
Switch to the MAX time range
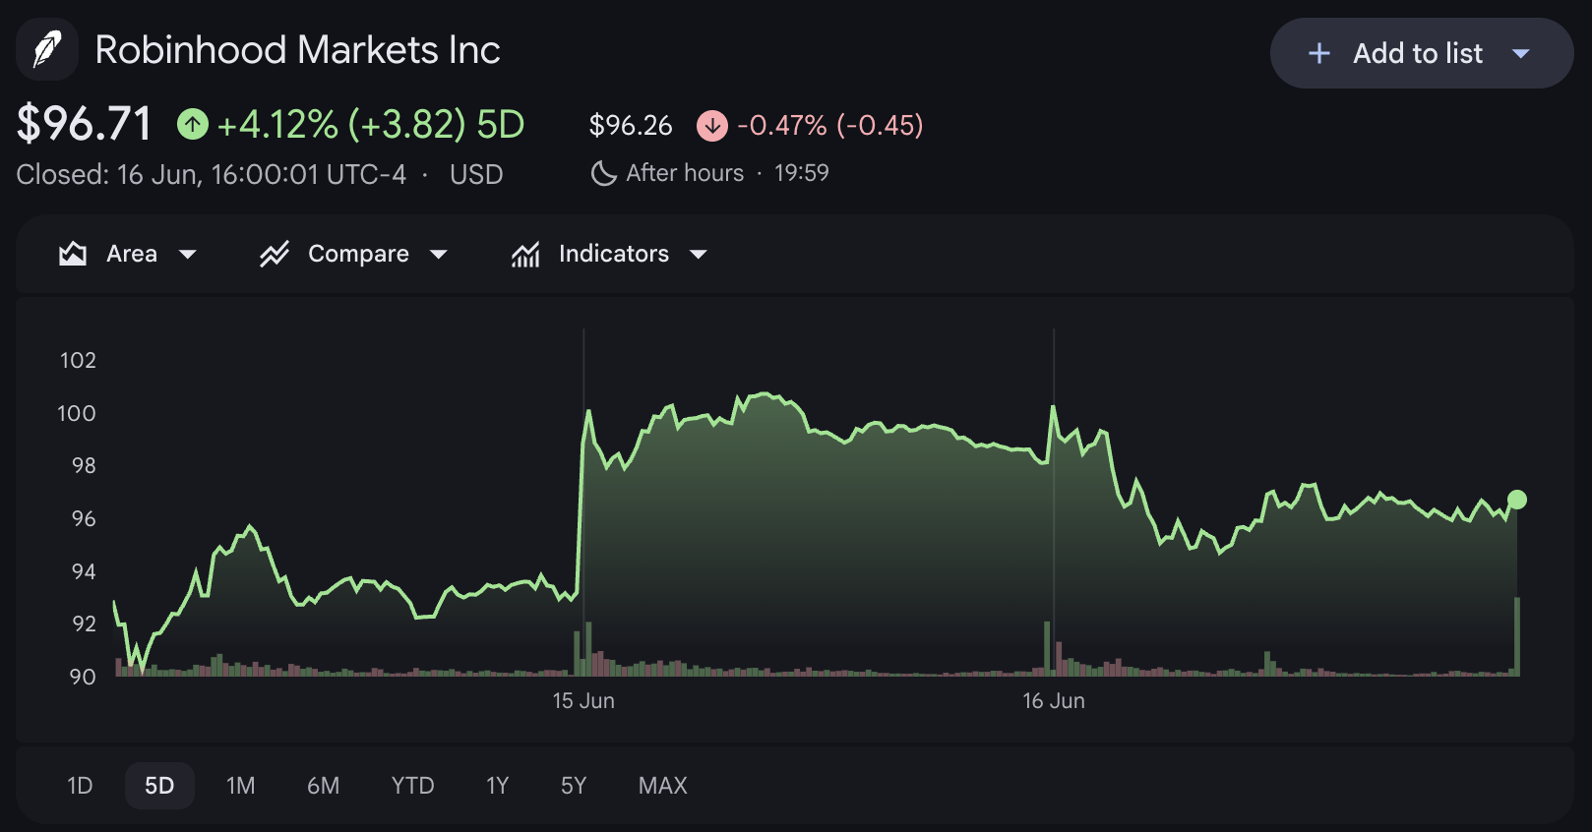[663, 786]
